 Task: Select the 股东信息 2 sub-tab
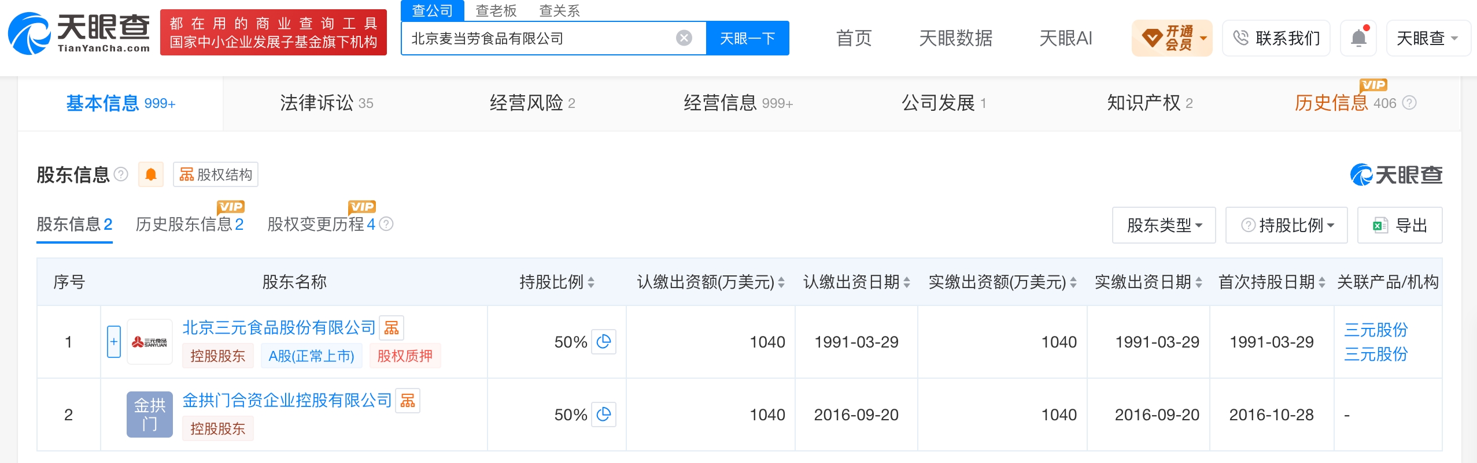75,224
